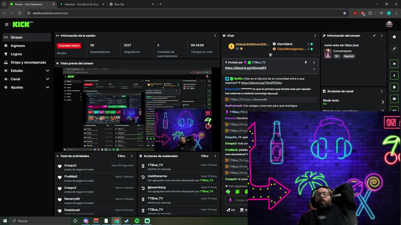Click the pencil icon in right sidebar
Screen dimensions: 401x225
[394, 49]
